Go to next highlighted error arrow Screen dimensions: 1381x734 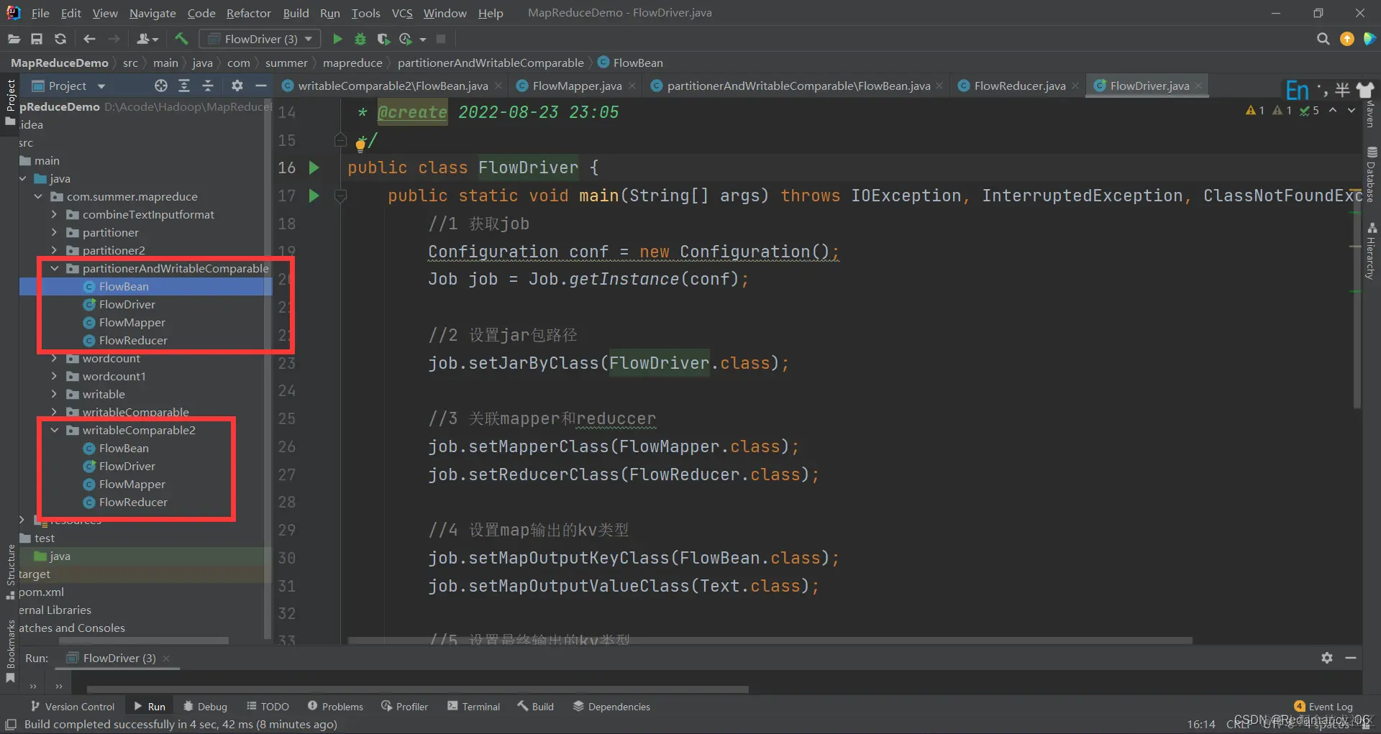tap(1352, 110)
